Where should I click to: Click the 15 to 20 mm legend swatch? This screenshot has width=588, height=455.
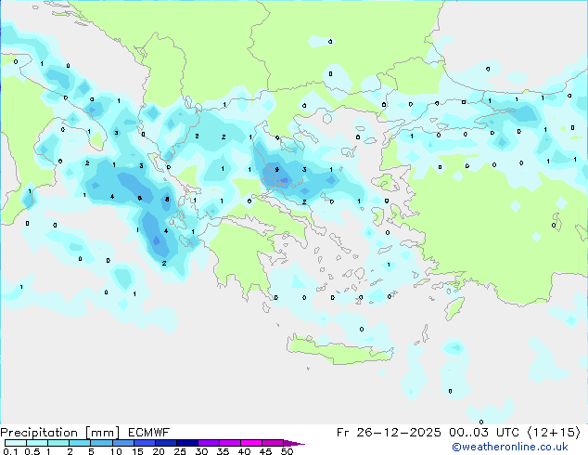point(145,443)
